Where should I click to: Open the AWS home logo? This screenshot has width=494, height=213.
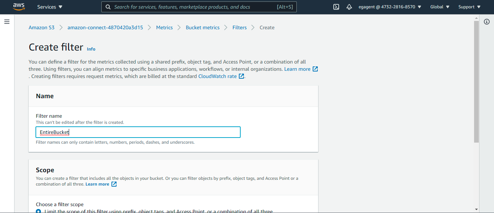19,7
